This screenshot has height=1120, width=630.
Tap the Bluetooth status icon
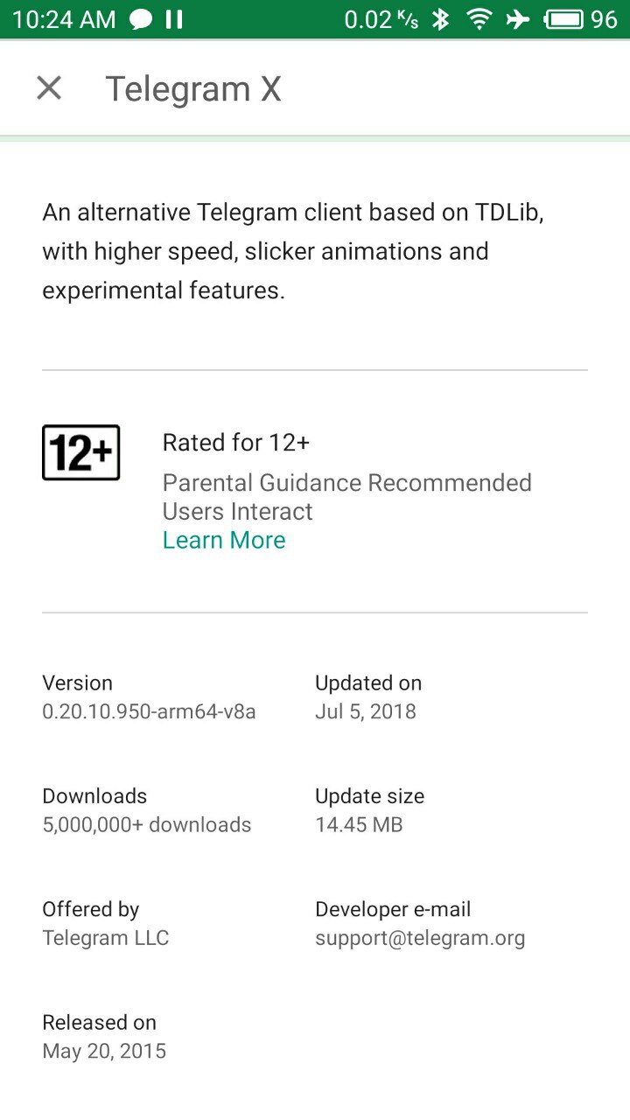(x=441, y=19)
